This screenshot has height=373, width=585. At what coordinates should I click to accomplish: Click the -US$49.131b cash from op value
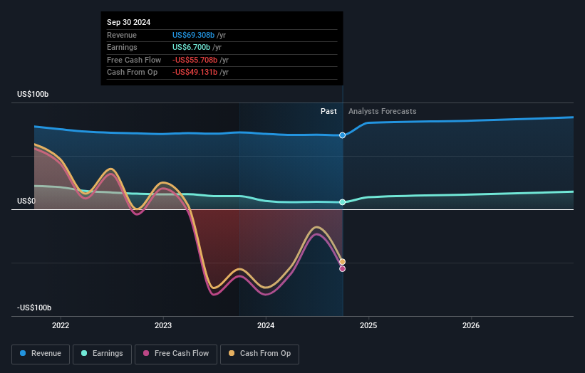pyautogui.click(x=195, y=73)
